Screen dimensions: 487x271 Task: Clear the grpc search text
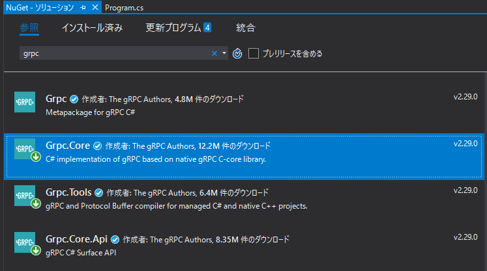point(214,53)
